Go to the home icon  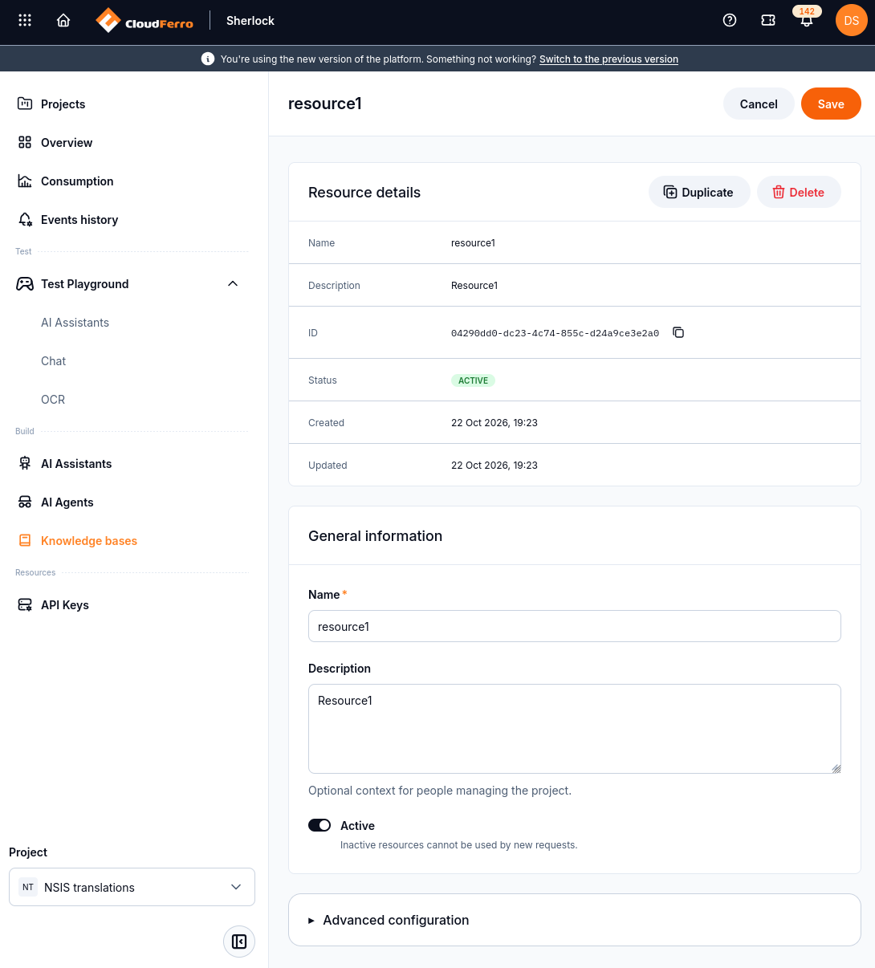pyautogui.click(x=63, y=21)
